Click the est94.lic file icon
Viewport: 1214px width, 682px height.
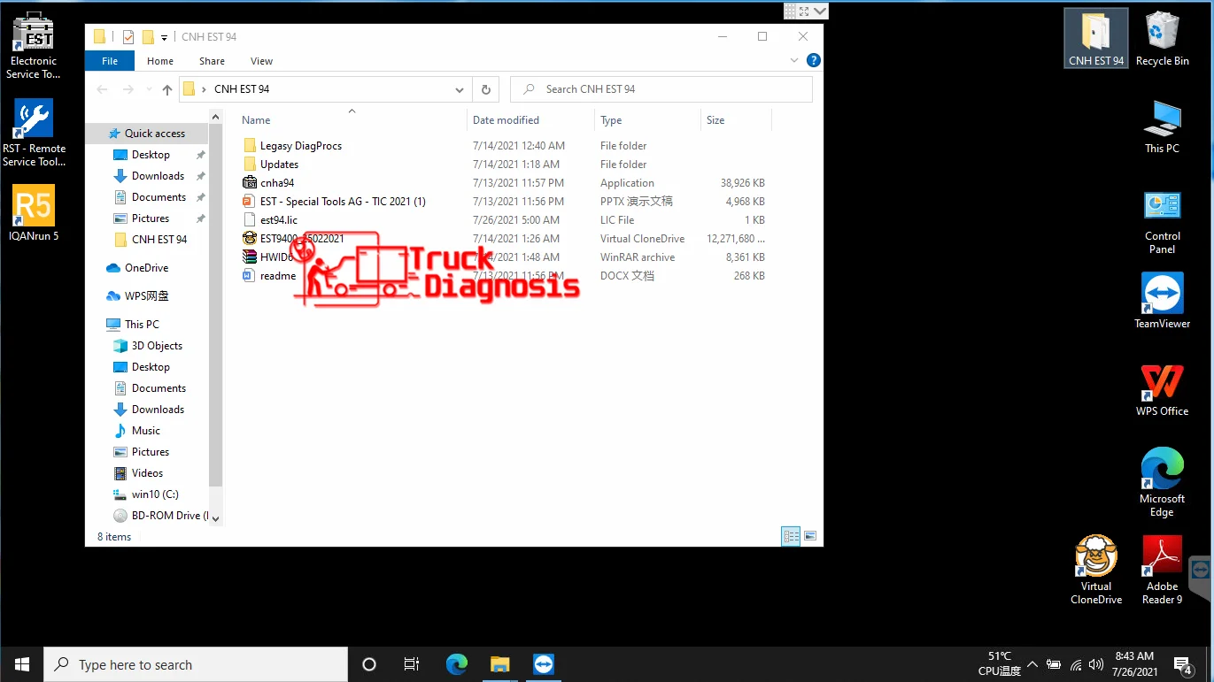(x=249, y=219)
